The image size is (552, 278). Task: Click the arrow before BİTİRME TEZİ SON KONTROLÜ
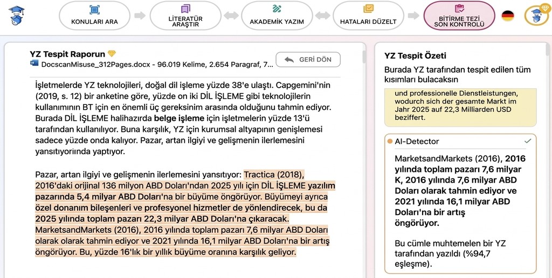[413, 16]
